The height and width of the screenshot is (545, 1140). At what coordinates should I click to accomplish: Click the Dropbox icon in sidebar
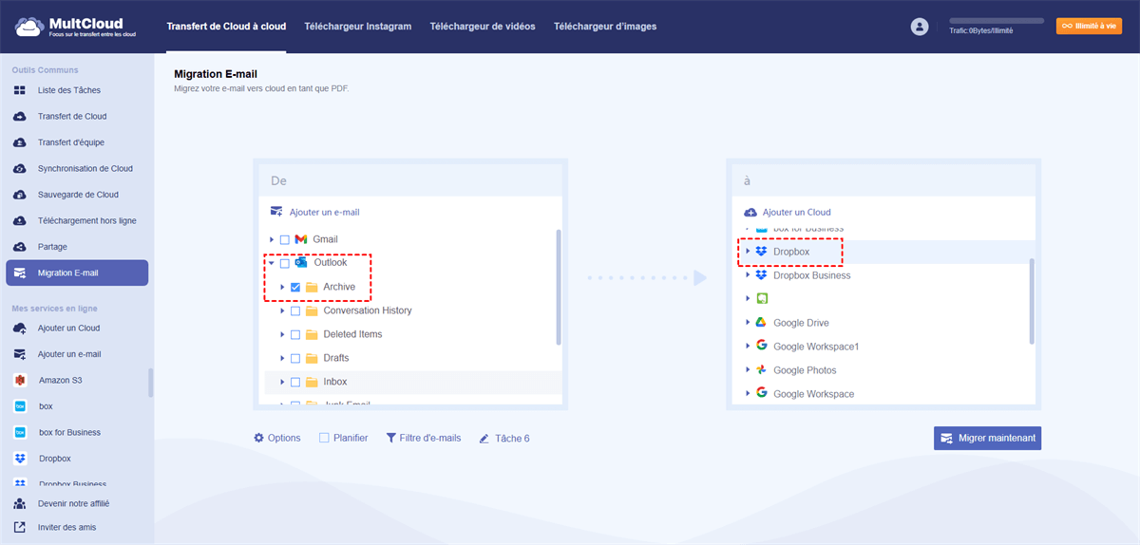point(20,459)
